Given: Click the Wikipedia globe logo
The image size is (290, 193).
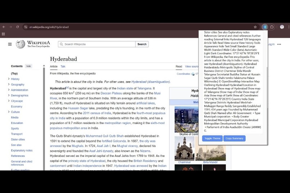Looking at the screenshot, I should (21, 44).
